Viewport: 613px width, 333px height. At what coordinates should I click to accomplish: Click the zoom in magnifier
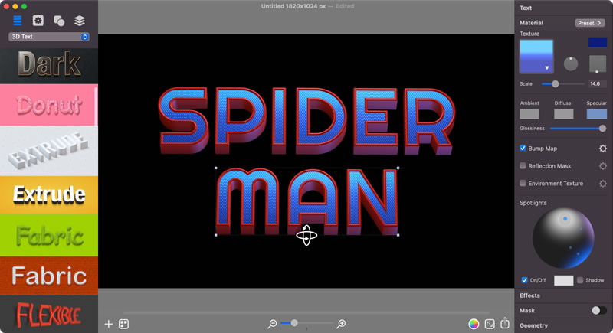[341, 324]
